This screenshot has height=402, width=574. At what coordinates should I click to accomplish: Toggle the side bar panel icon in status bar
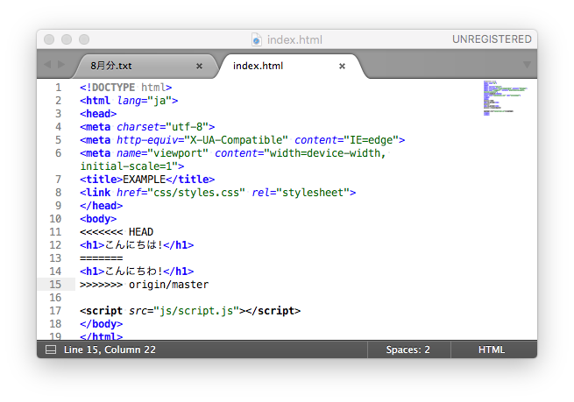[x=51, y=349]
